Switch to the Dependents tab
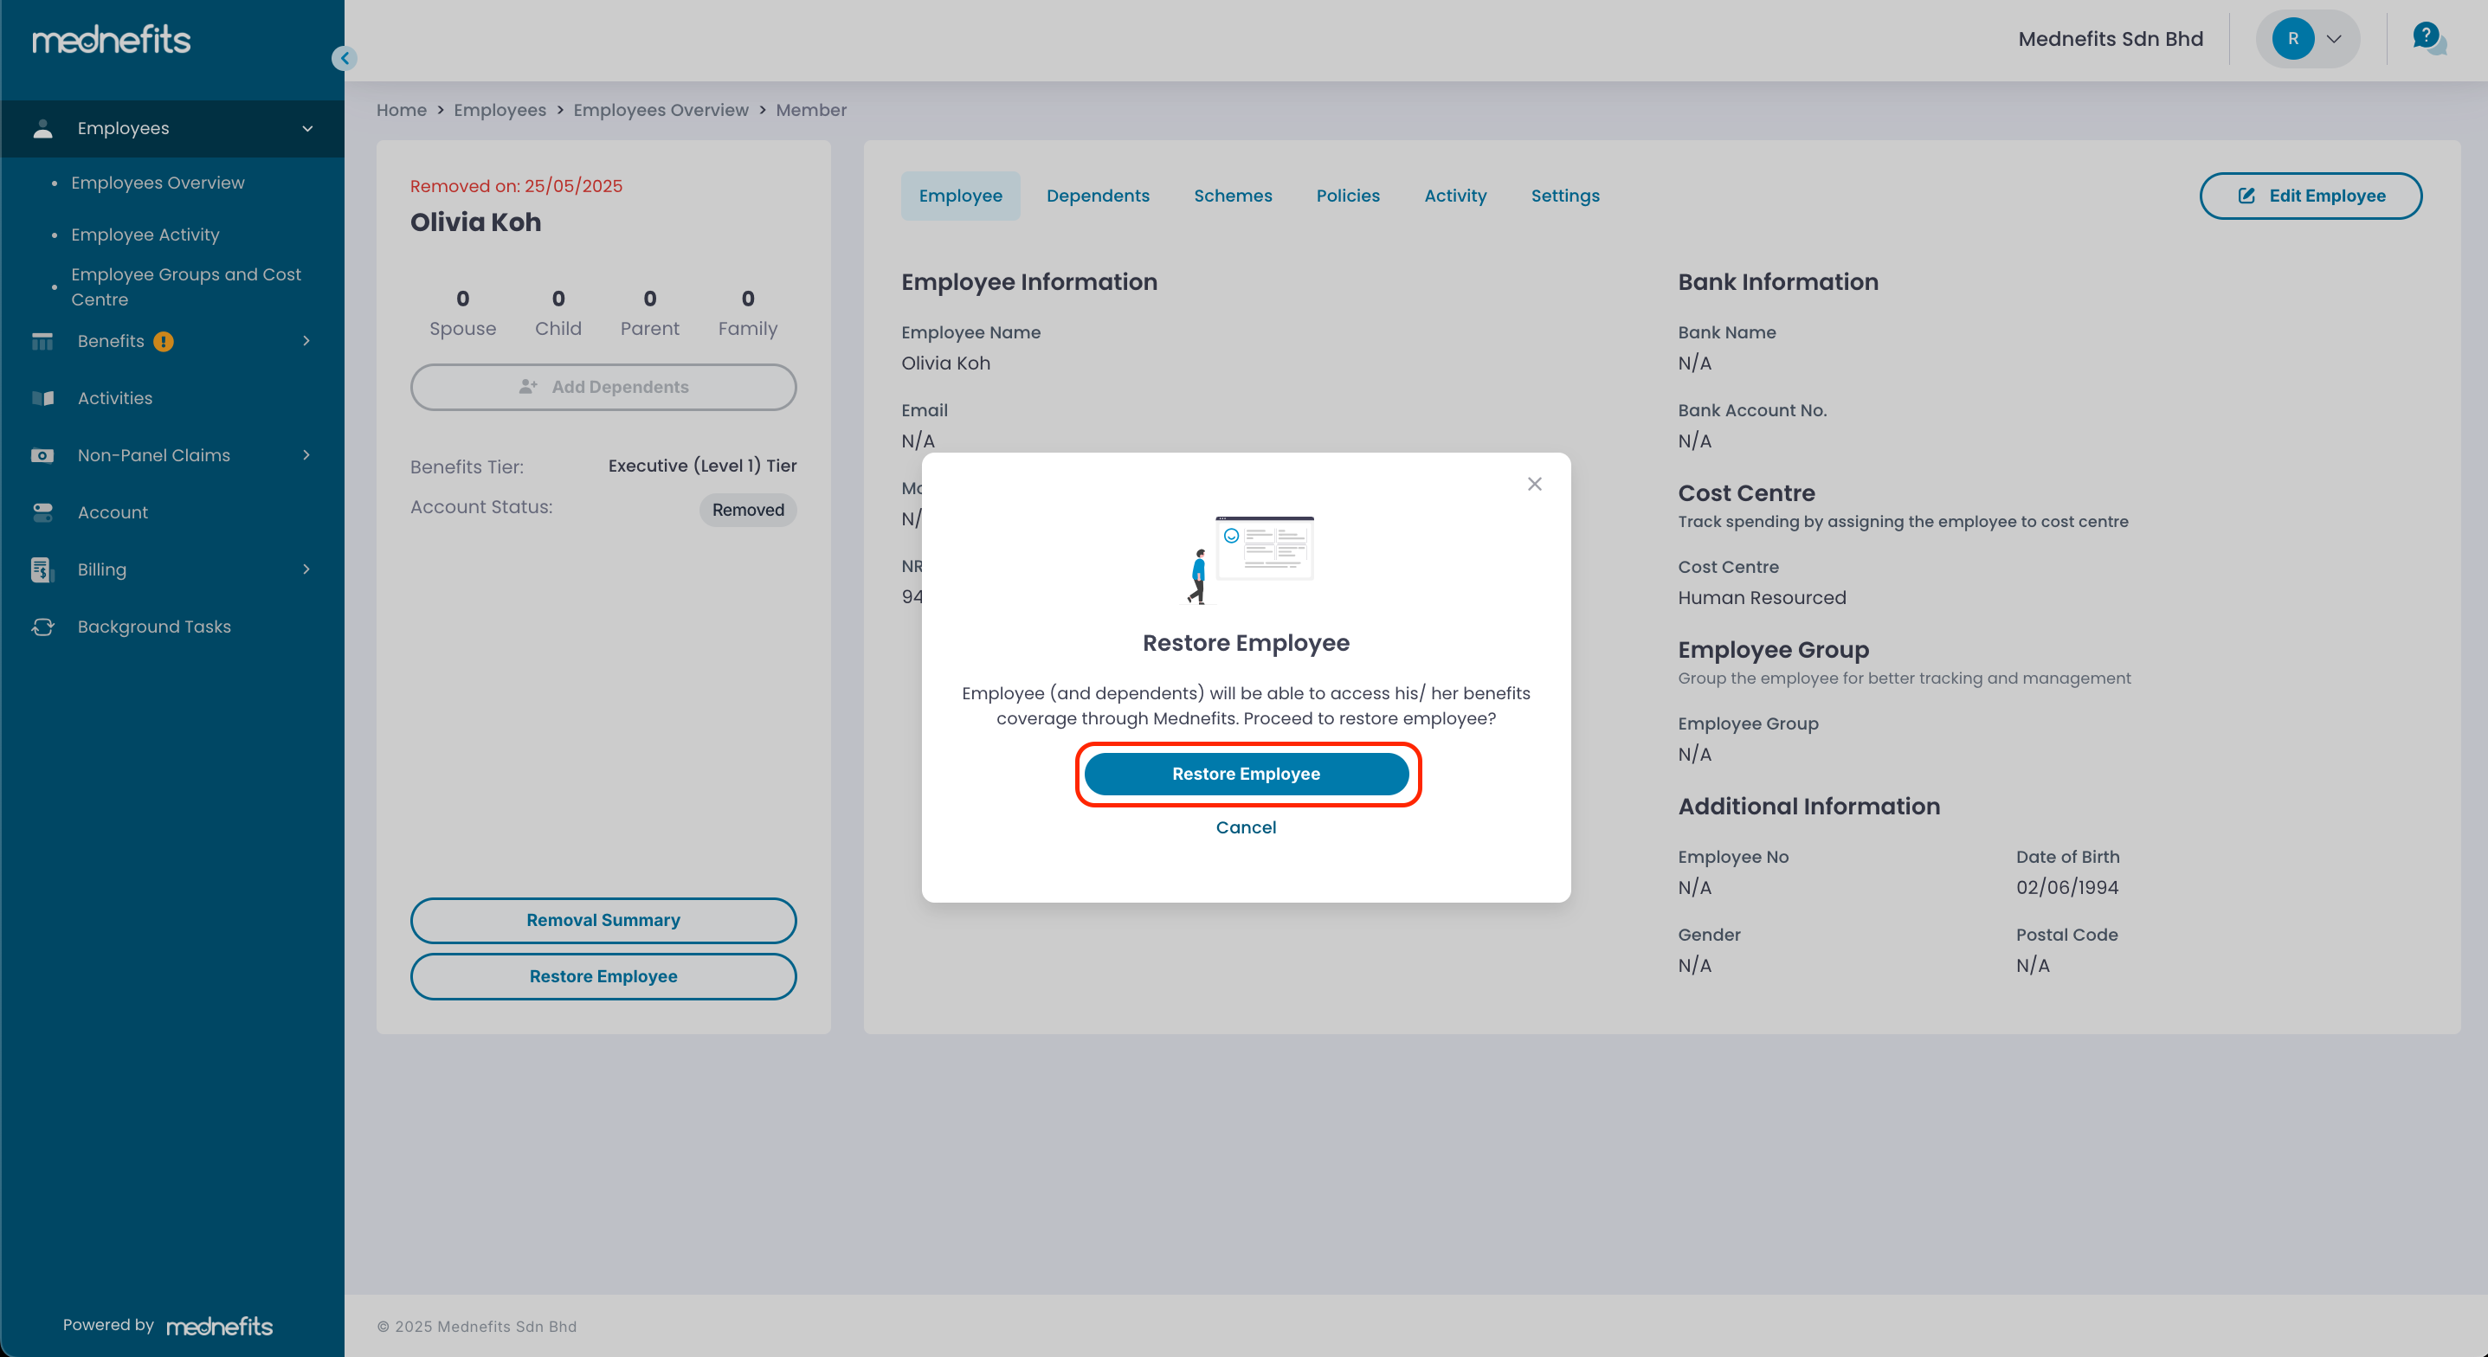The image size is (2488, 1357). [x=1097, y=196]
